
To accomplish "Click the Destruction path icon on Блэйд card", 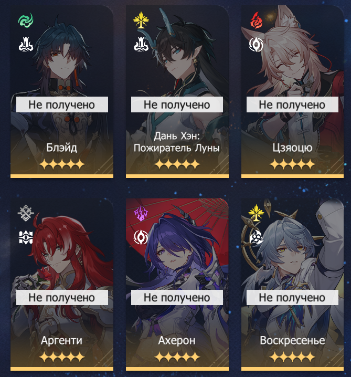I will (x=26, y=45).
